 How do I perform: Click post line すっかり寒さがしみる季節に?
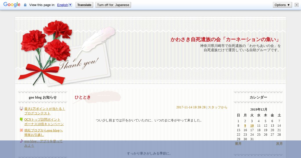point(149,153)
